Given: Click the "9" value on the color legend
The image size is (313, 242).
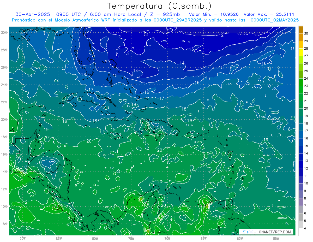Looking at the screenshot, I should pyautogui.click(x=305, y=191).
